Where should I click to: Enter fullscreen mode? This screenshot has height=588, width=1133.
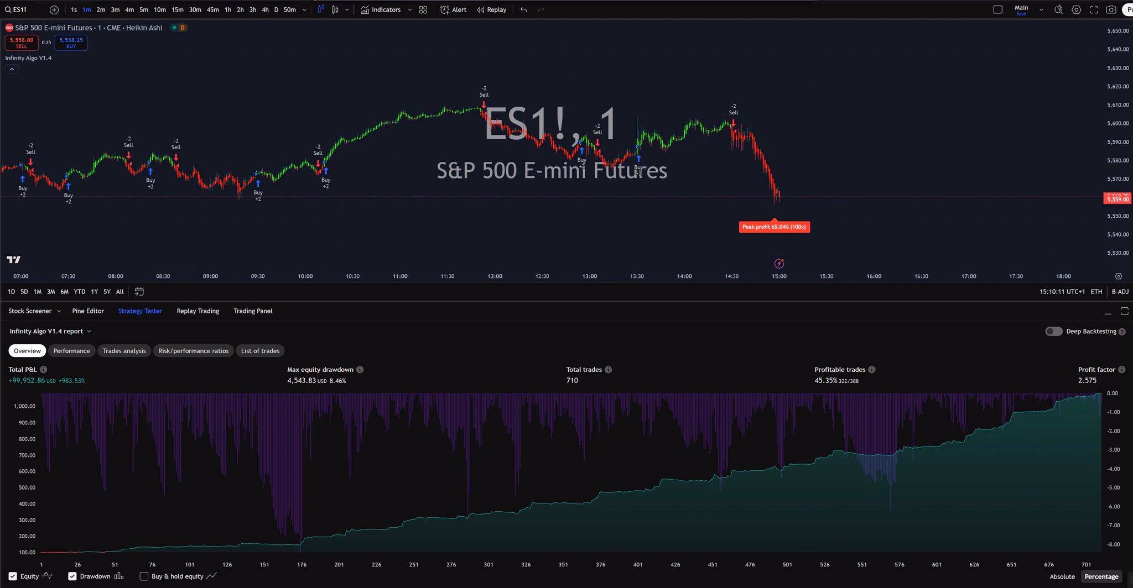click(1093, 9)
